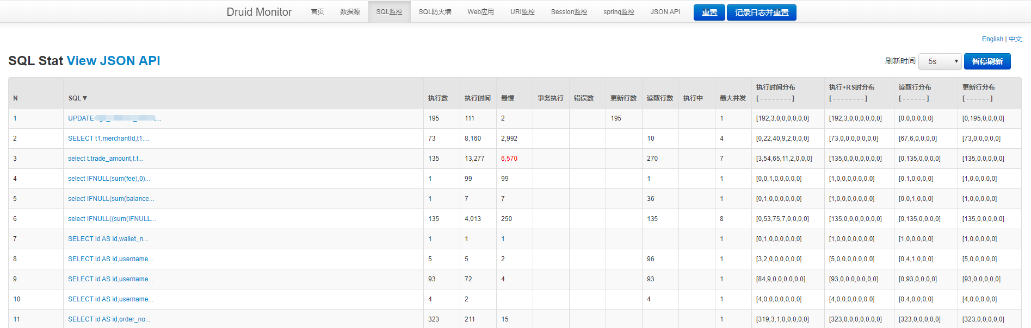
Task: Navigate to URI监控
Action: pyautogui.click(x=522, y=12)
